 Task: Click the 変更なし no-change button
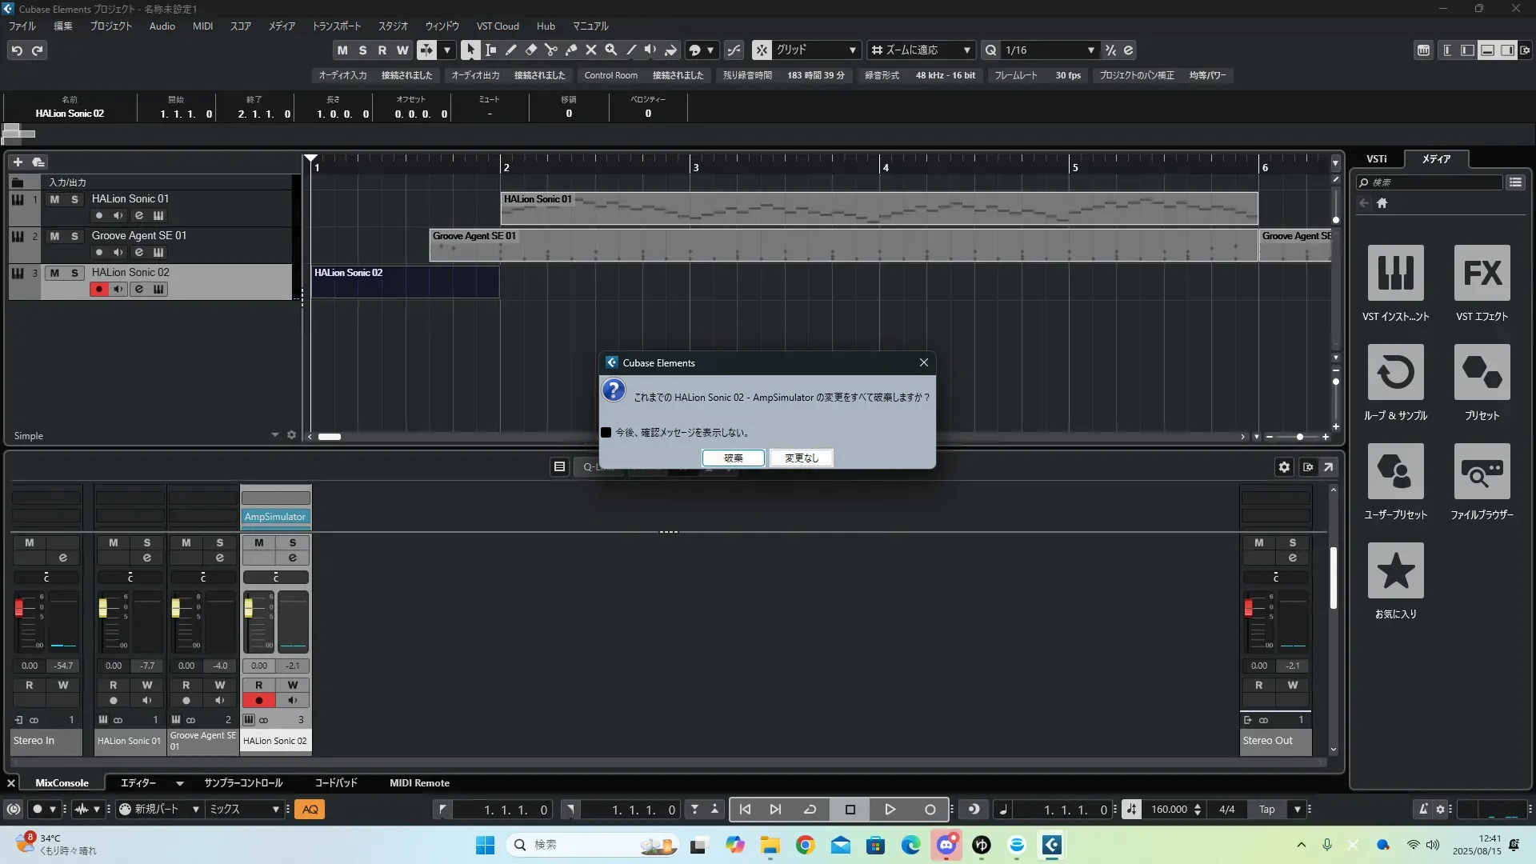[x=801, y=458]
